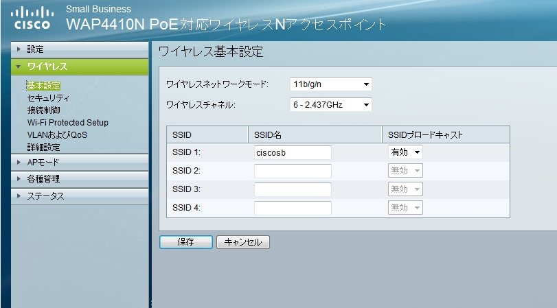Click the 保存 save button
Viewport: 557px width, 308px height.
186,242
